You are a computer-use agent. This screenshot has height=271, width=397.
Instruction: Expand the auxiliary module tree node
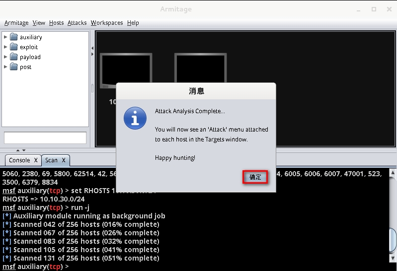(x=5, y=37)
